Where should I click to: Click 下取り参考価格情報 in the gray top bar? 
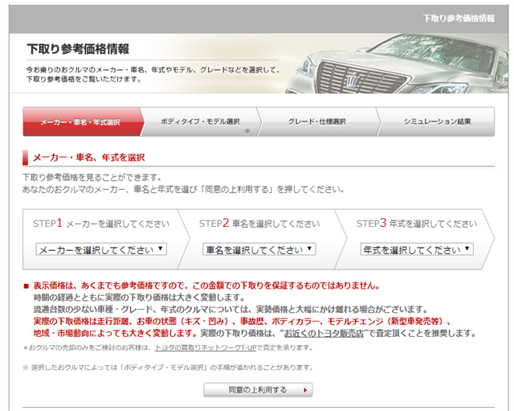point(459,18)
